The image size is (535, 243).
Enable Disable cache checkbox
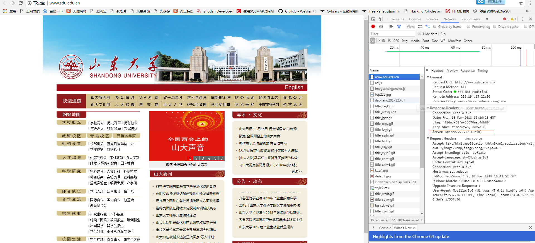tap(495, 26)
